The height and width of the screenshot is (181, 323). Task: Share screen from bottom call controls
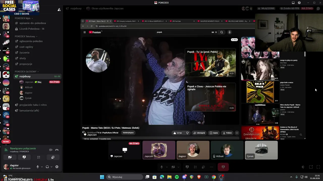(187, 167)
